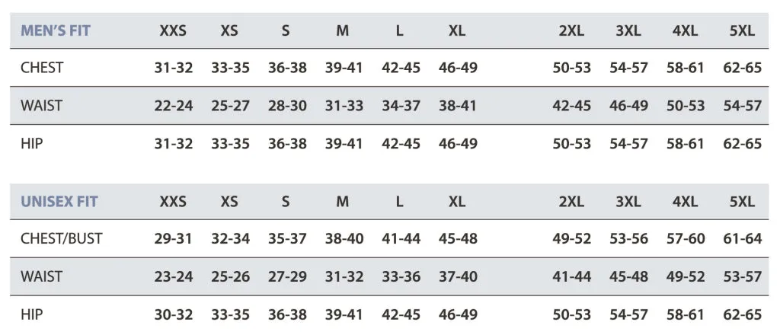The height and width of the screenshot is (335, 780).
Task: Select Unisex chest/bust value 29-31
Action: (173, 238)
